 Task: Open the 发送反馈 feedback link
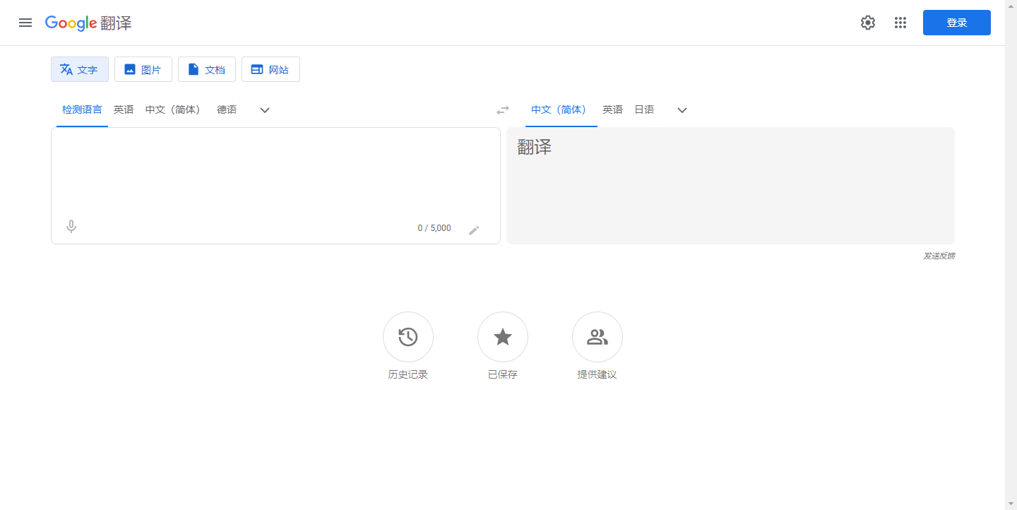pos(939,256)
